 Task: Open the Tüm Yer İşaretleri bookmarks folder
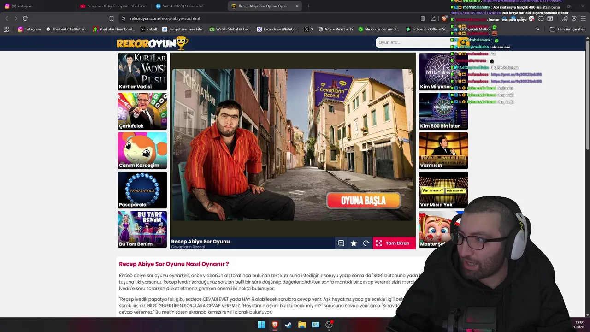tap(567, 29)
